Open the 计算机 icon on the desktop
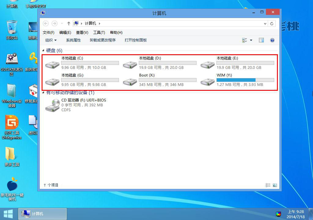The image size is (313, 220). click(x=12, y=4)
